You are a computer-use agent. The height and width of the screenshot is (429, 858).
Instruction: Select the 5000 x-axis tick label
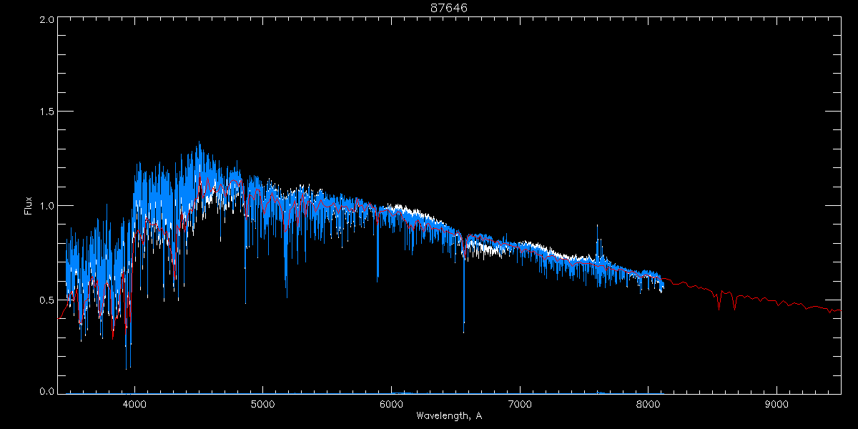pyautogui.click(x=262, y=404)
